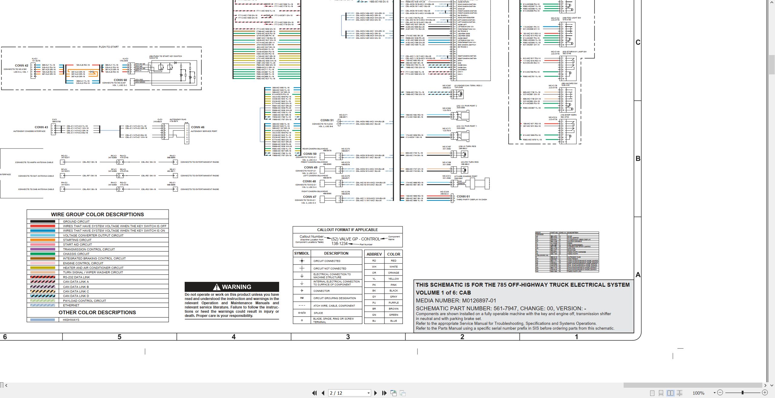Viewport: 775px width, 398px height.
Task: Switch to two-page continuous layout
Action: [x=680, y=393]
